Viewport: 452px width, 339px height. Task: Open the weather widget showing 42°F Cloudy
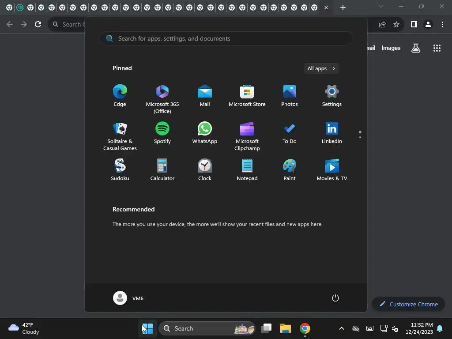coord(24,328)
